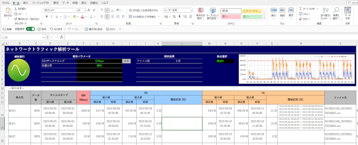Select the file name cell N150001079_20230501

(x=340, y=136)
